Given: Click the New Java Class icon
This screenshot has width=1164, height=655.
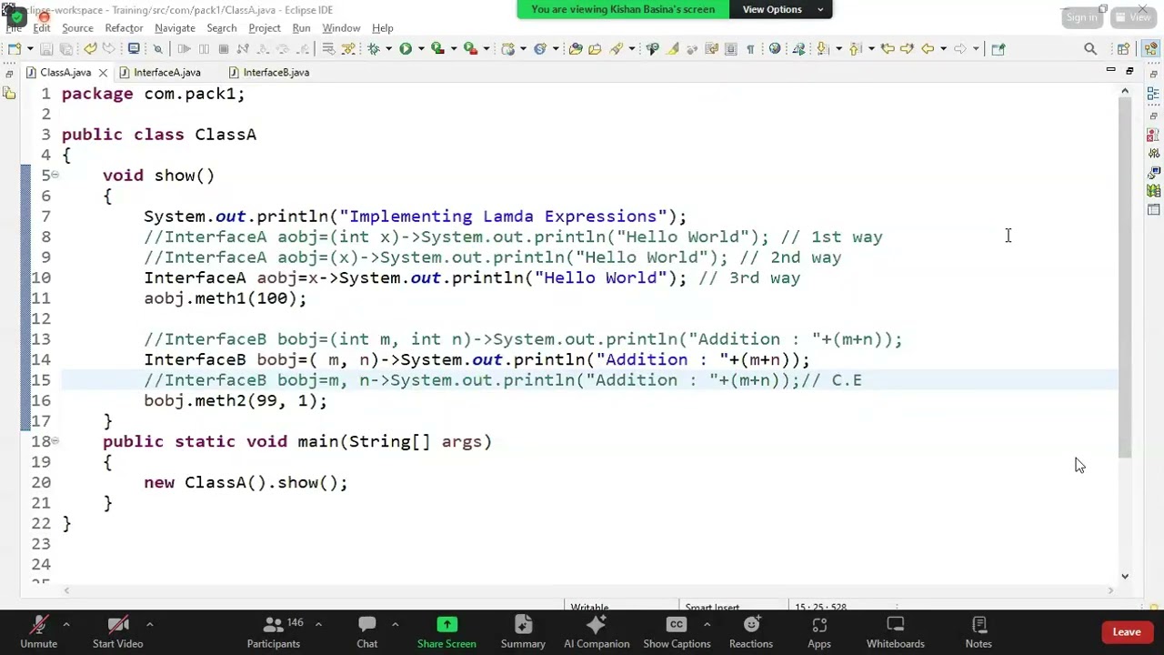Looking at the screenshot, I should 540,48.
